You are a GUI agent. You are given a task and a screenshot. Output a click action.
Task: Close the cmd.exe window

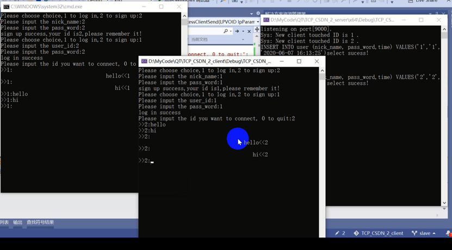pos(179,7)
